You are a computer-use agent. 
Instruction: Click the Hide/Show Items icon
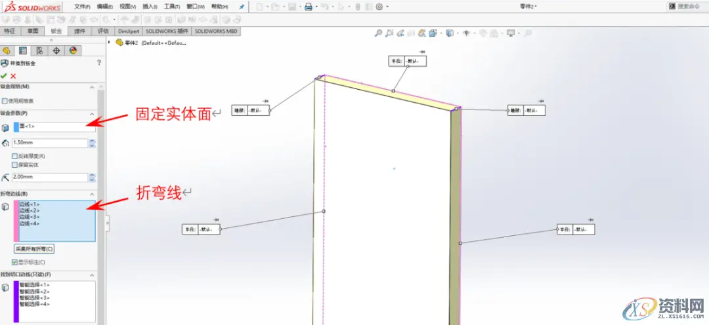[x=467, y=33]
